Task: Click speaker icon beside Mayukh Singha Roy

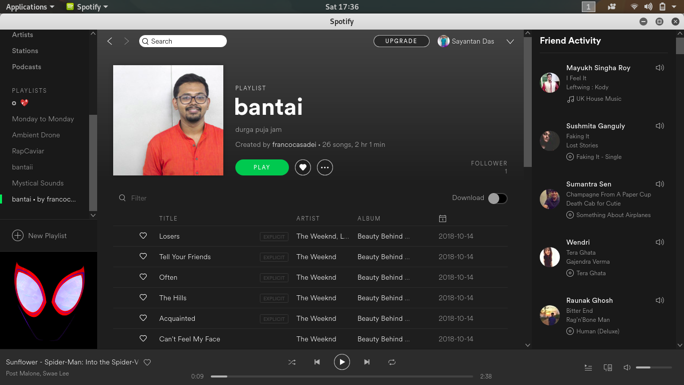Action: [660, 68]
